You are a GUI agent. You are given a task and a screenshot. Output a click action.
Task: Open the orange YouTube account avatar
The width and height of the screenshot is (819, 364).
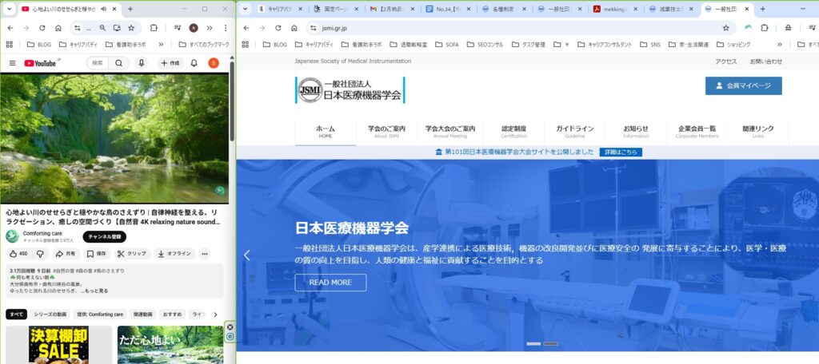tap(213, 63)
